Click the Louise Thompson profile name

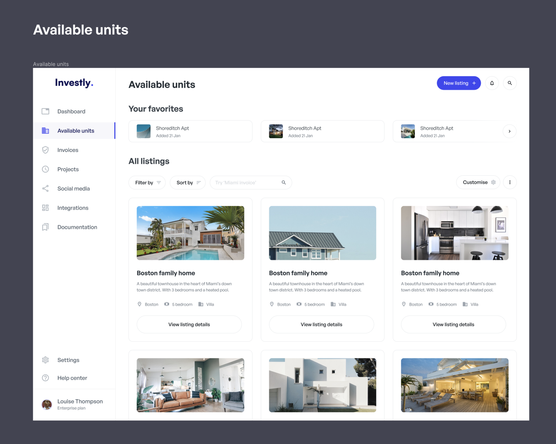pyautogui.click(x=80, y=401)
